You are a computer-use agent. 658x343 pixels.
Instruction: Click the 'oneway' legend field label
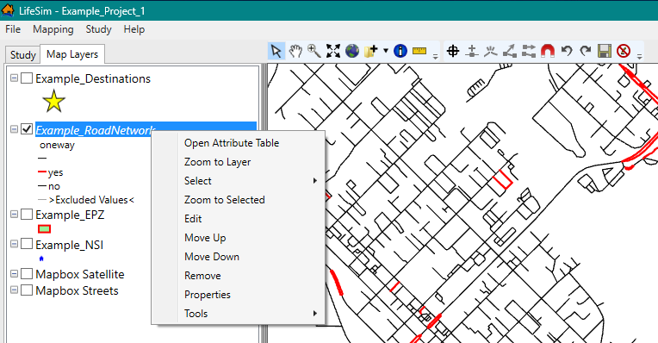[57, 145]
